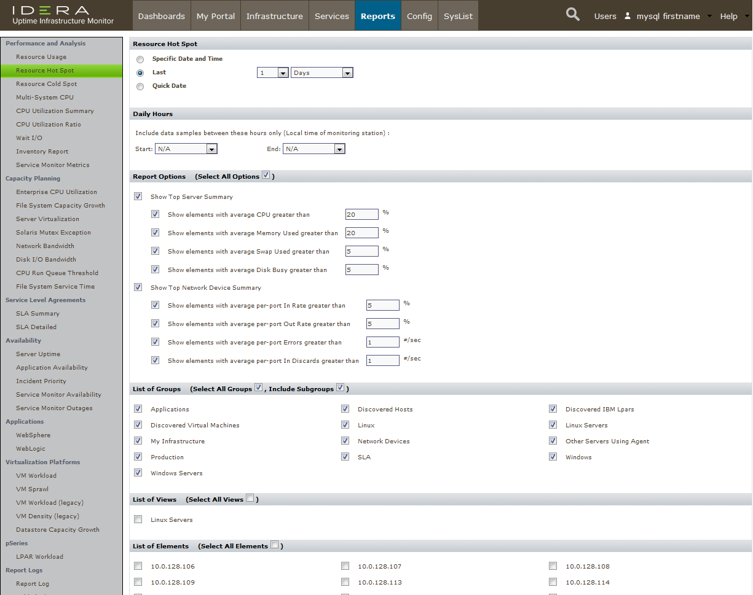Toggle average Disk Busy checkbox
Screen dimensions: 753x595
pos(155,270)
